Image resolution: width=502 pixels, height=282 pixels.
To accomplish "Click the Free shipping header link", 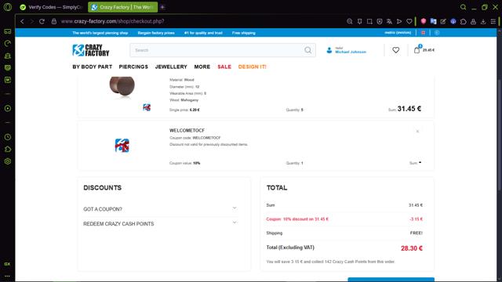I will click(244, 33).
